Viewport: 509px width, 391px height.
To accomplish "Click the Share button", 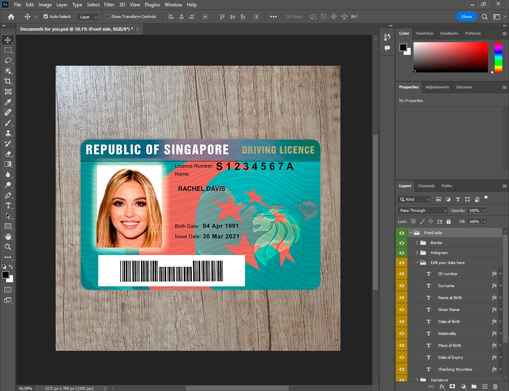I will [x=466, y=16].
